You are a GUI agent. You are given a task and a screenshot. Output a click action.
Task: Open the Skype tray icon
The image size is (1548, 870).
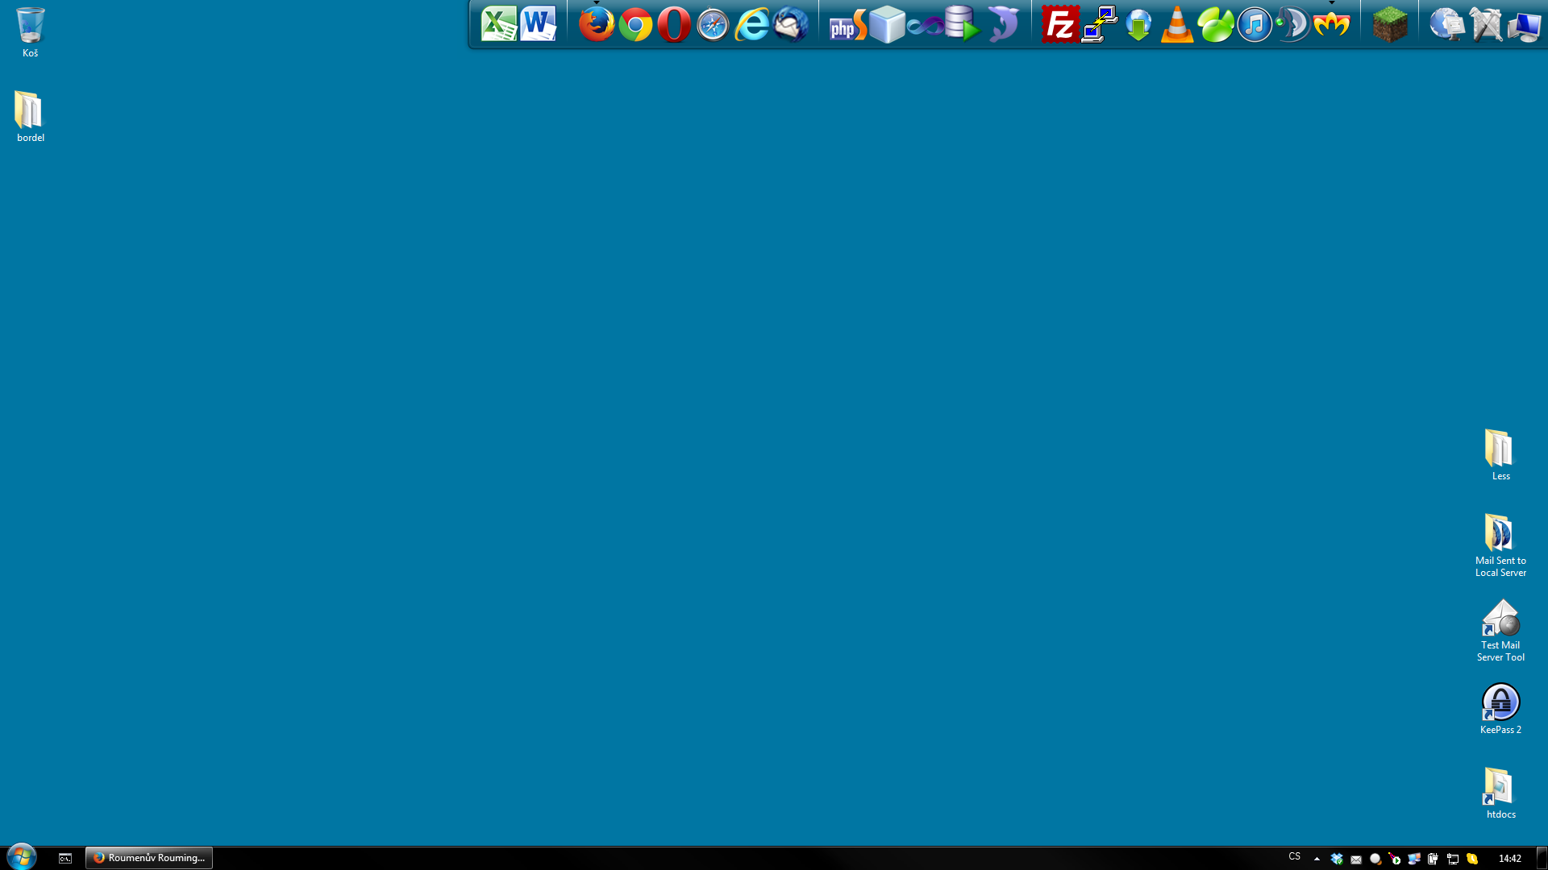1472,859
